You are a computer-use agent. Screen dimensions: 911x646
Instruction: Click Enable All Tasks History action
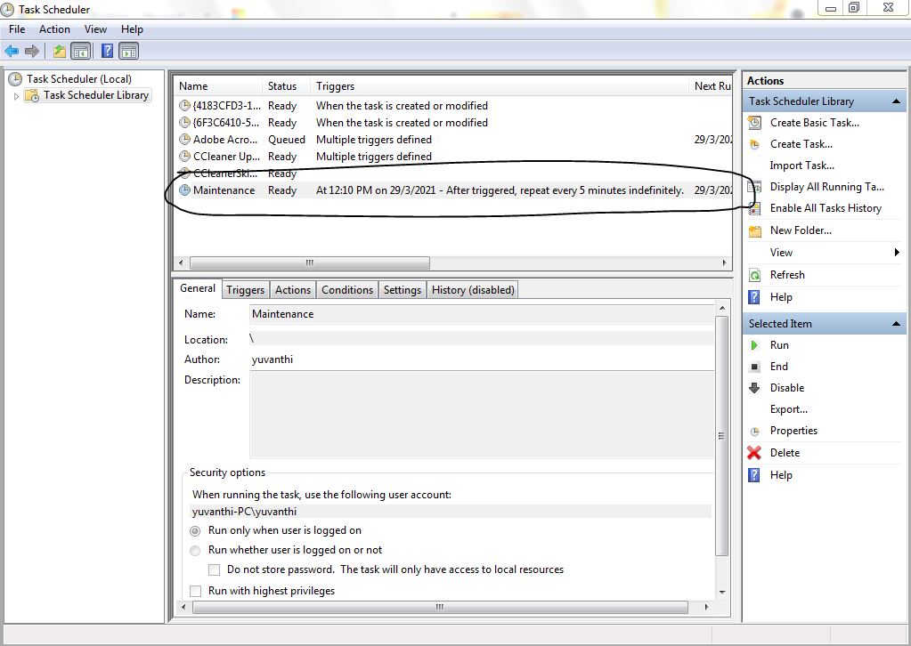click(826, 208)
